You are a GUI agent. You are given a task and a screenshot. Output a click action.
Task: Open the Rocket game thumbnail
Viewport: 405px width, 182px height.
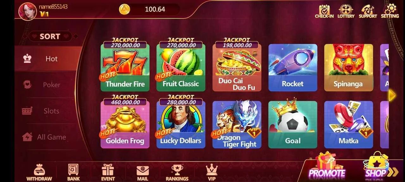tap(293, 68)
